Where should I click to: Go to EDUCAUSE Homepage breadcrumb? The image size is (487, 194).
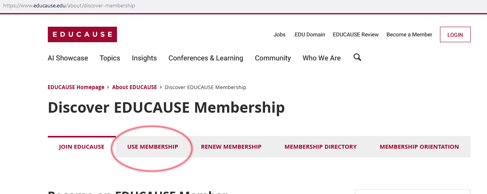pyautogui.click(x=76, y=87)
